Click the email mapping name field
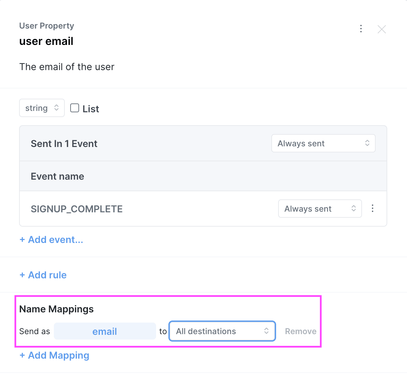Image resolution: width=407 pixels, height=377 pixels. pyautogui.click(x=105, y=331)
